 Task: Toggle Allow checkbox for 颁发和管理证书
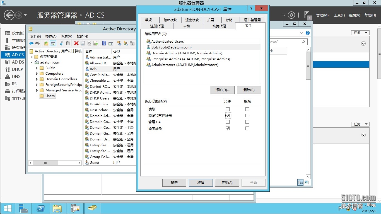point(228,116)
